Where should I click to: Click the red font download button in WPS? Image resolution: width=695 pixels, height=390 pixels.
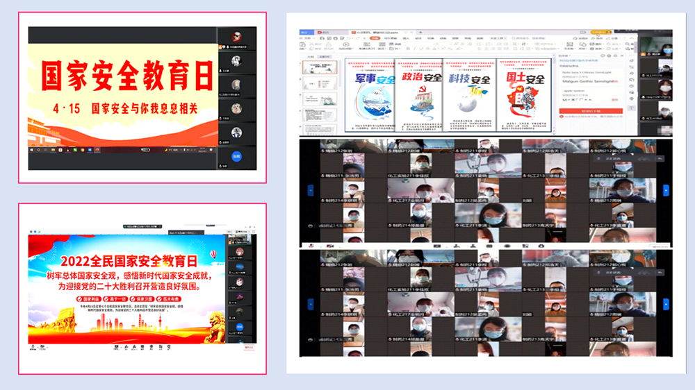click(x=591, y=111)
